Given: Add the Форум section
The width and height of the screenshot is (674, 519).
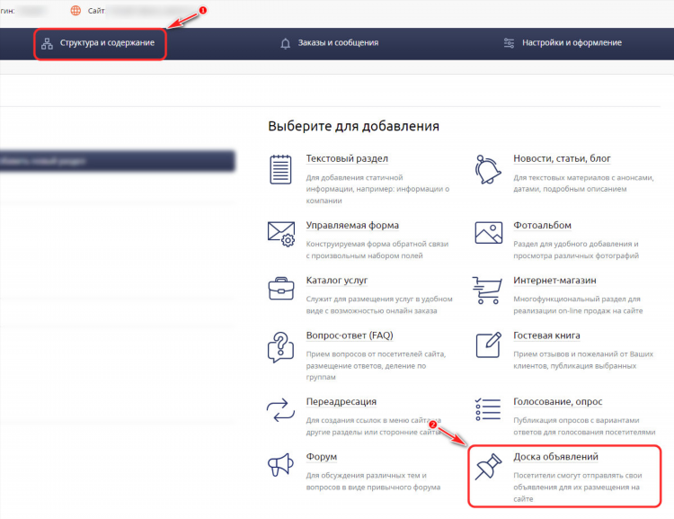Looking at the screenshot, I should (322, 457).
